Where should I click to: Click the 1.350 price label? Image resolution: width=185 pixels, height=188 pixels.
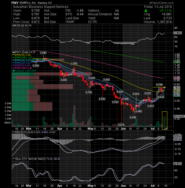click(74, 64)
